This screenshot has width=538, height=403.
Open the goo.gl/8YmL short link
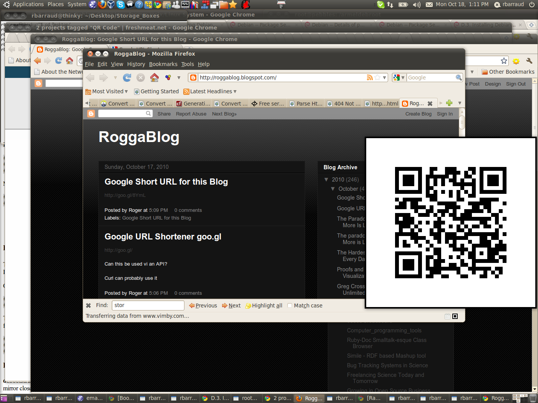[125, 195]
